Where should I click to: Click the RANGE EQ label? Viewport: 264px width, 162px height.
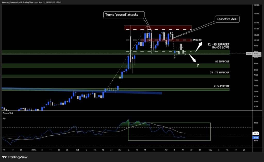[x=197, y=40]
